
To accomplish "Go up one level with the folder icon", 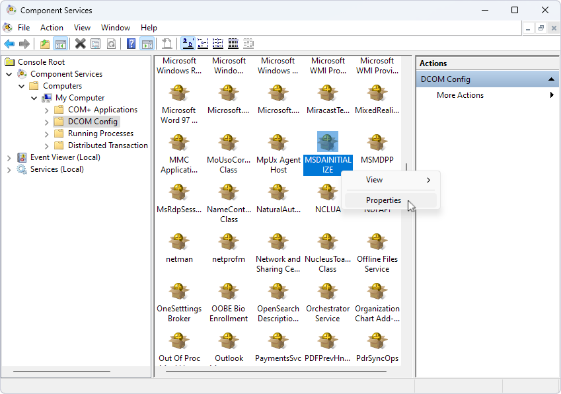I will [45, 44].
